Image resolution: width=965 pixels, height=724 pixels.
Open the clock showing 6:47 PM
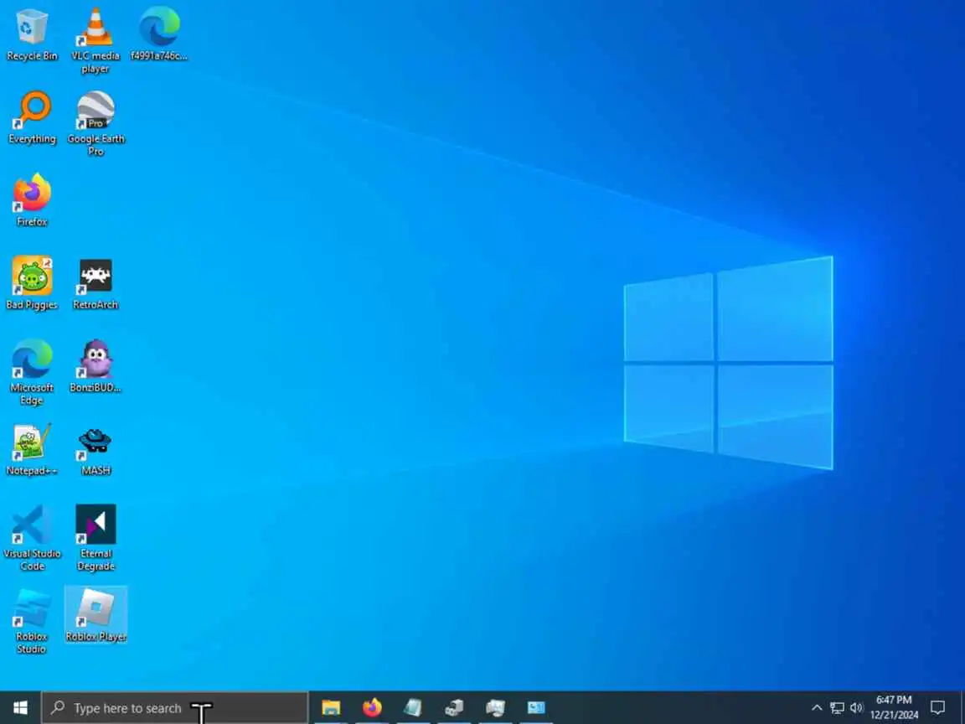click(x=895, y=708)
